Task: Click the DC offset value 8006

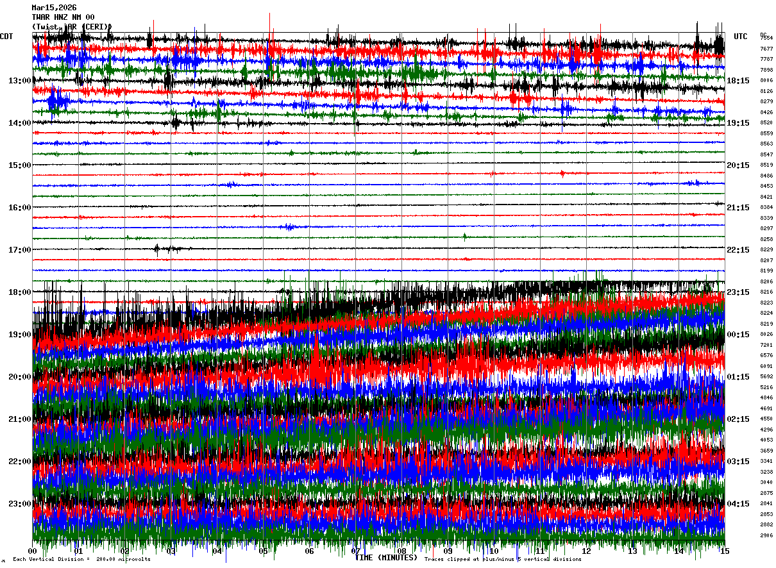Action: coord(766,81)
